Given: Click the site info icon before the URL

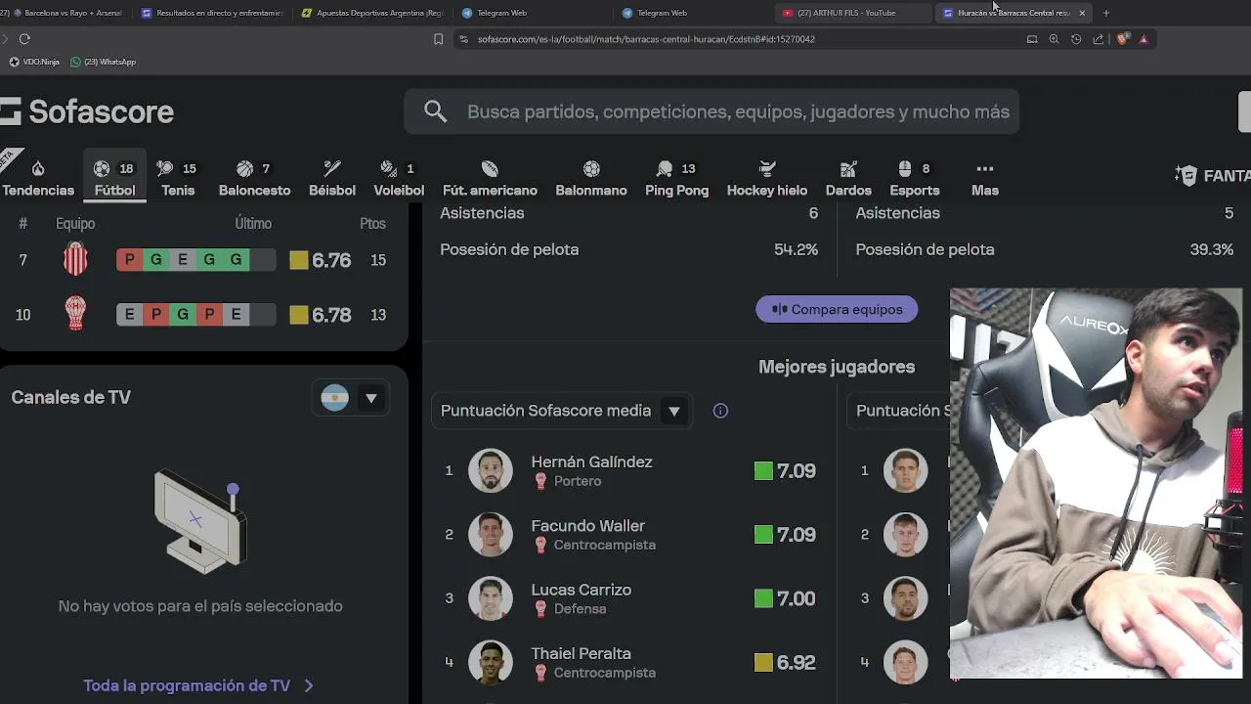Looking at the screenshot, I should [464, 39].
